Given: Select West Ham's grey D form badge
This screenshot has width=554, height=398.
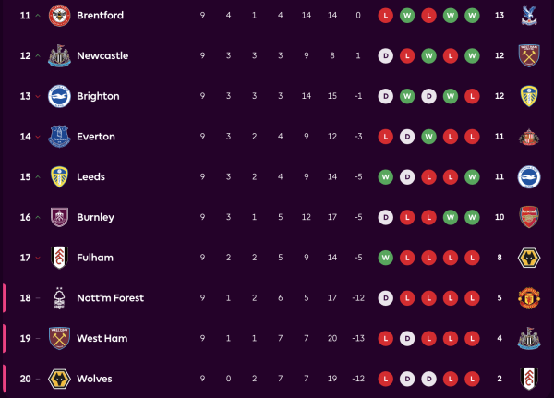Looking at the screenshot, I should coord(407,339).
